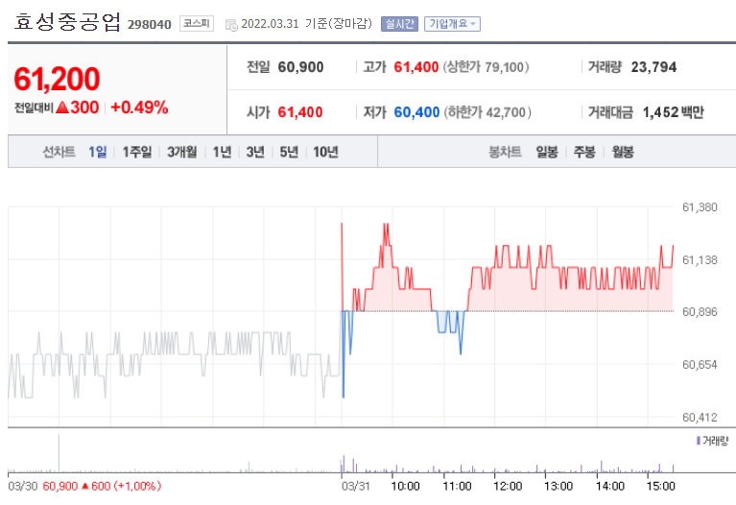
Task: Click the 61,138 price axis label
Action: 700,260
